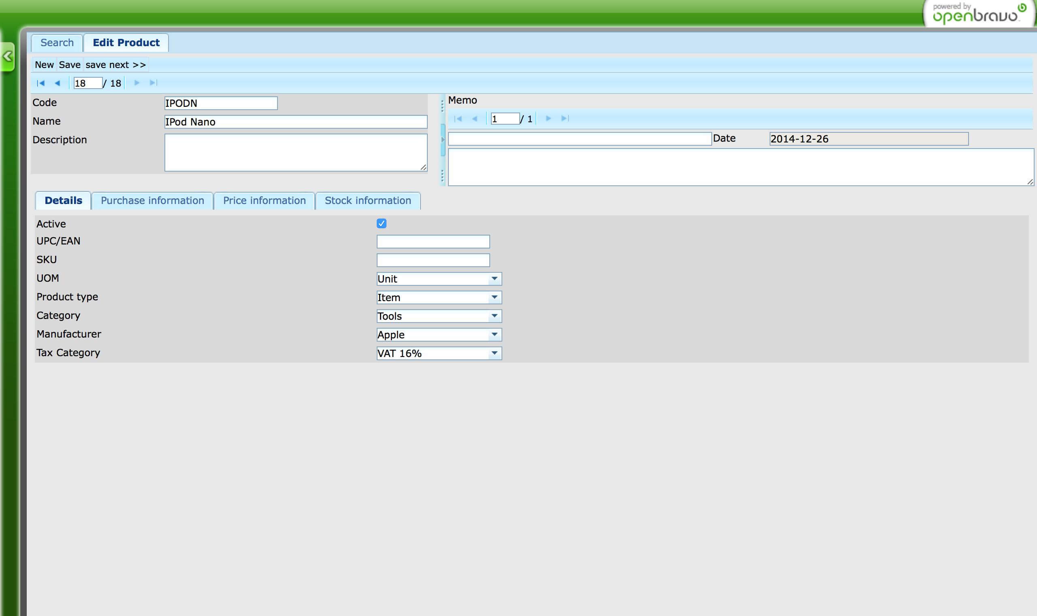Go to next product record
This screenshot has height=616, width=1037.
(x=137, y=83)
